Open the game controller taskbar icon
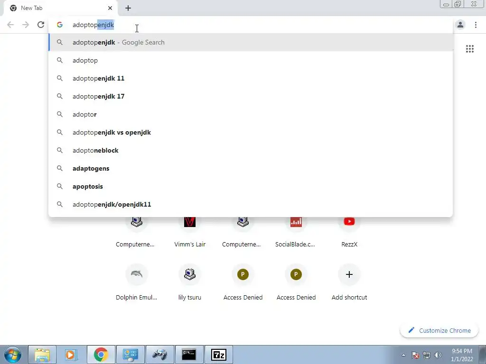 coord(159,355)
